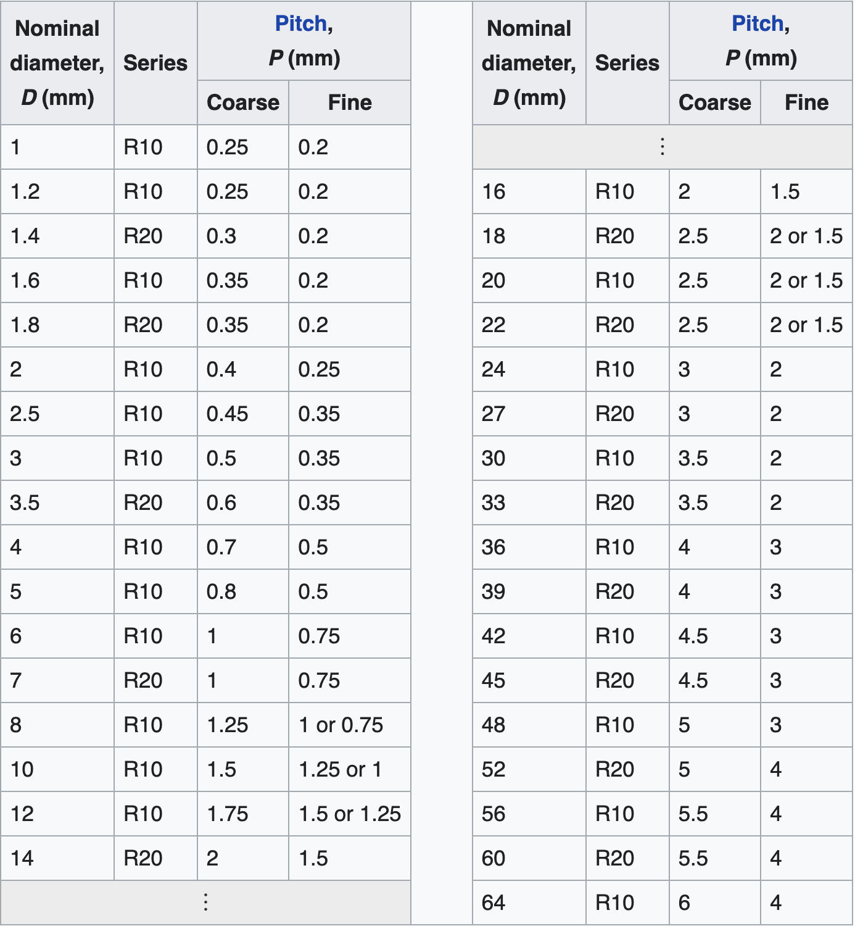Click nominal diameter 64 cell

coord(494,903)
